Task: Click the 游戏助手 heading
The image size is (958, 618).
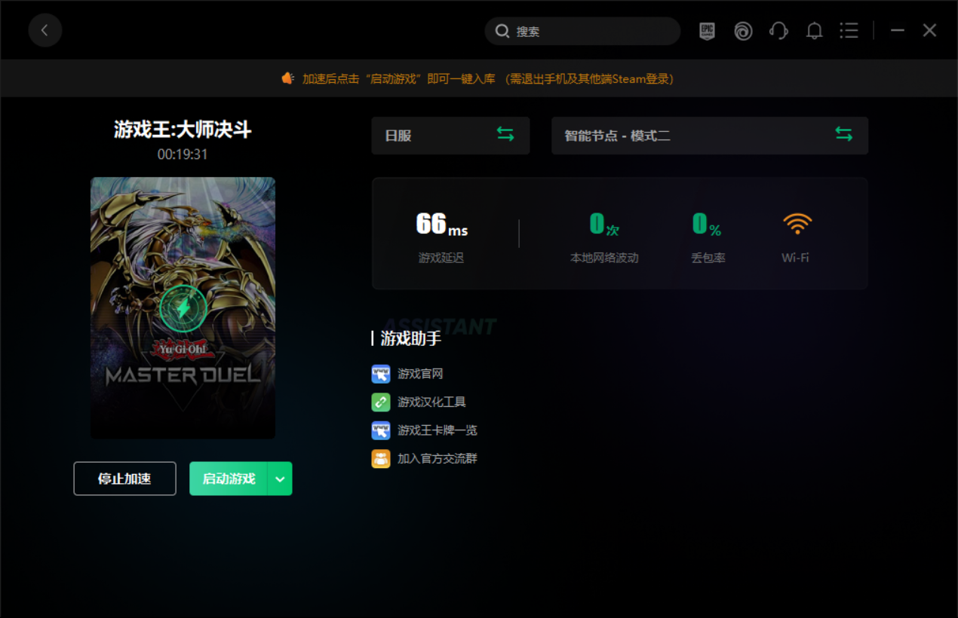Action: 411,338
